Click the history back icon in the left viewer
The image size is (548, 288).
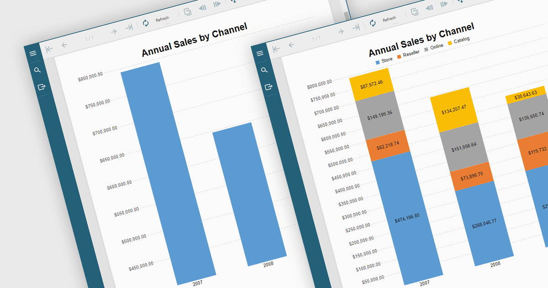(202, 8)
